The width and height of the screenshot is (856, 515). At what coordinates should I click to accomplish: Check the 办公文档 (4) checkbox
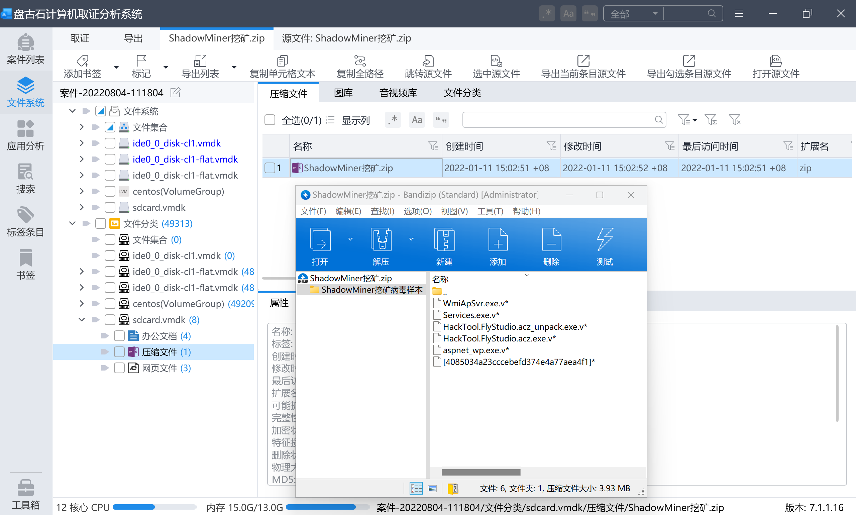(119, 335)
